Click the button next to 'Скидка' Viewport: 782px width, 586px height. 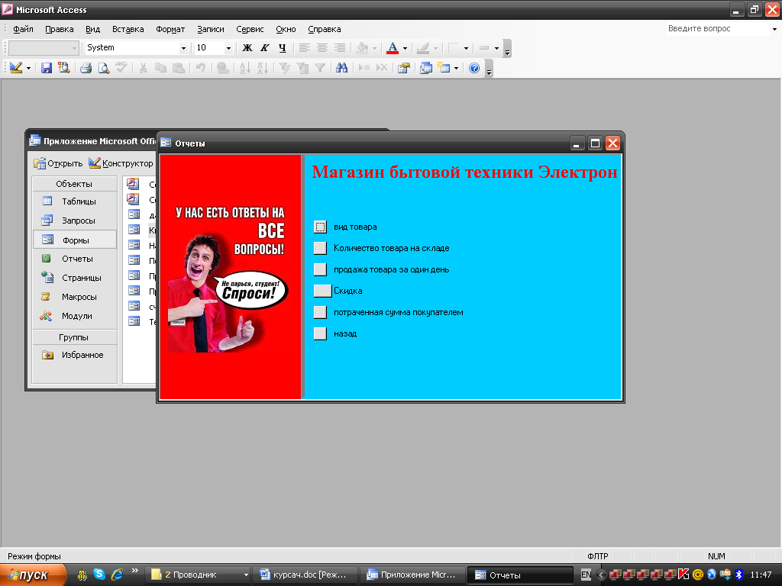point(323,291)
